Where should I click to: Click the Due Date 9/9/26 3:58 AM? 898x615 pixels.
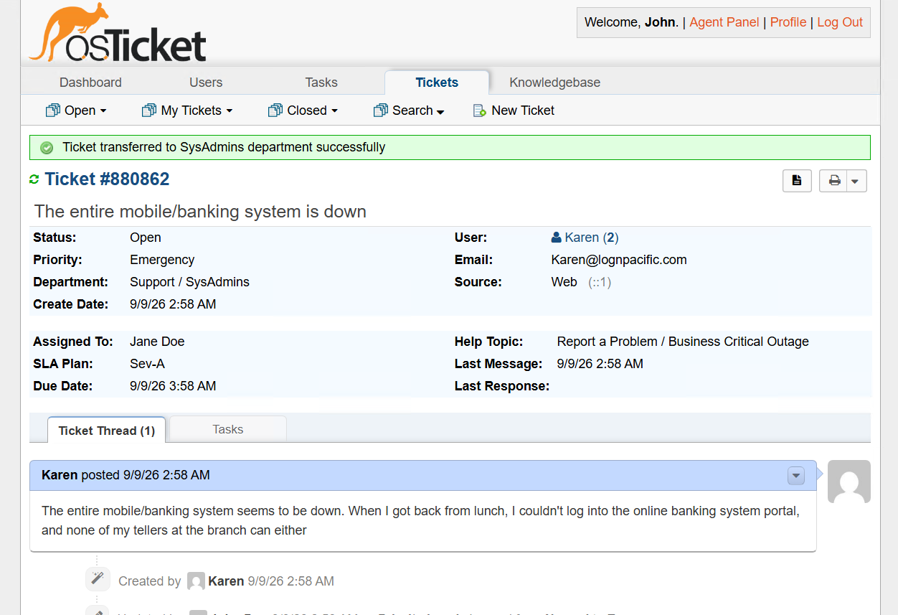click(x=173, y=386)
